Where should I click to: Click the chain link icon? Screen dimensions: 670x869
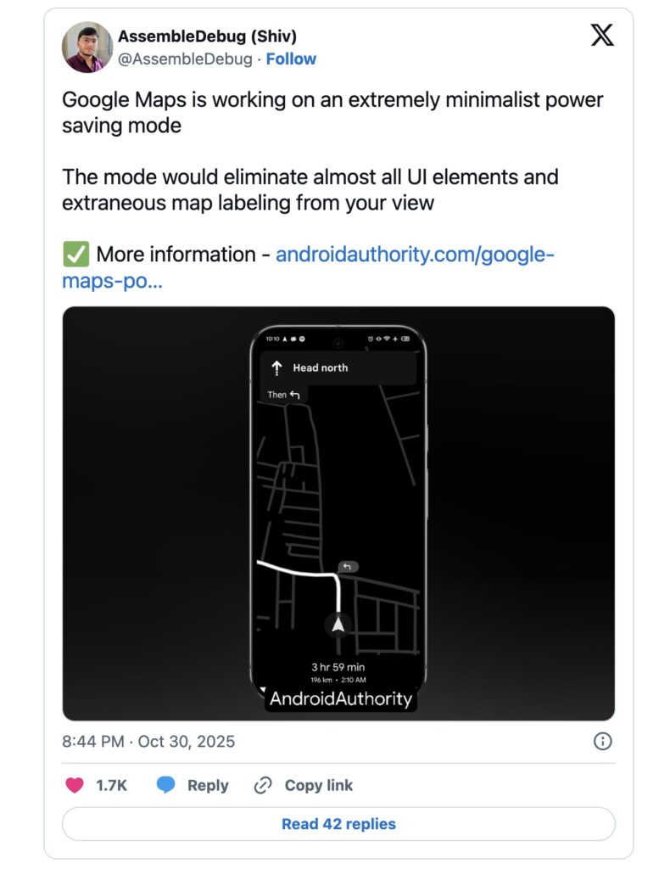[x=263, y=785]
